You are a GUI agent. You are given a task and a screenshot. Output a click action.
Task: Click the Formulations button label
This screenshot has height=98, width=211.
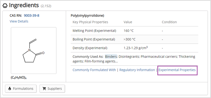click(23, 89)
